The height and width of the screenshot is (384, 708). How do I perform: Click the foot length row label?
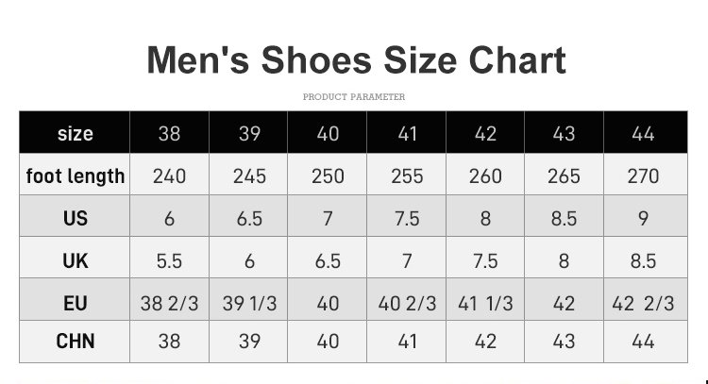75,175
